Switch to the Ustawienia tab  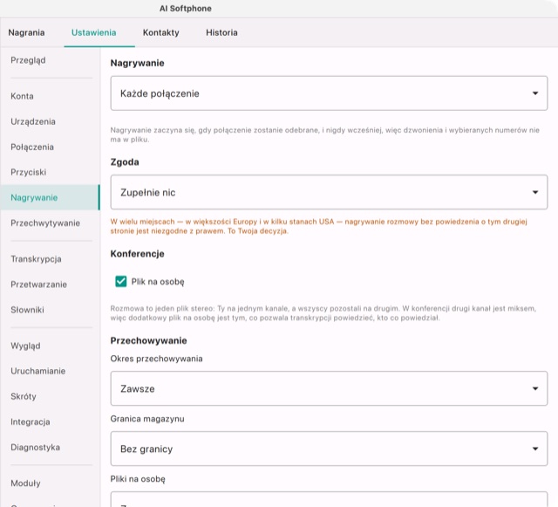pyautogui.click(x=93, y=32)
